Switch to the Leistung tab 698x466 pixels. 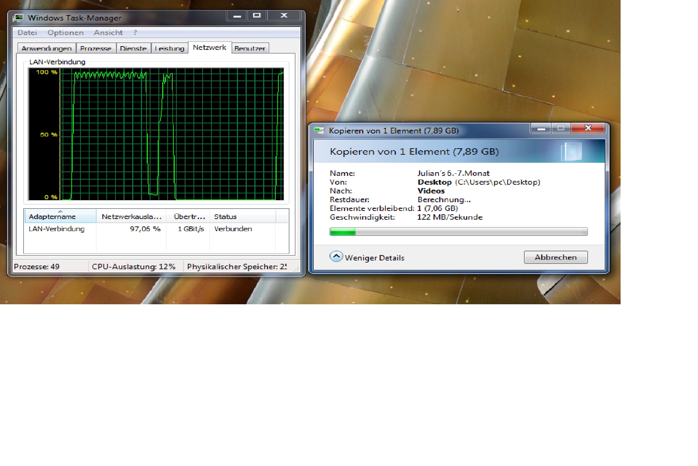point(170,48)
